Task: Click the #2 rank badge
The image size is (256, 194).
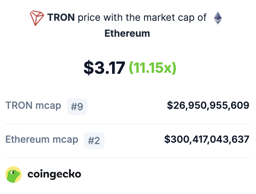Action: pos(94,141)
